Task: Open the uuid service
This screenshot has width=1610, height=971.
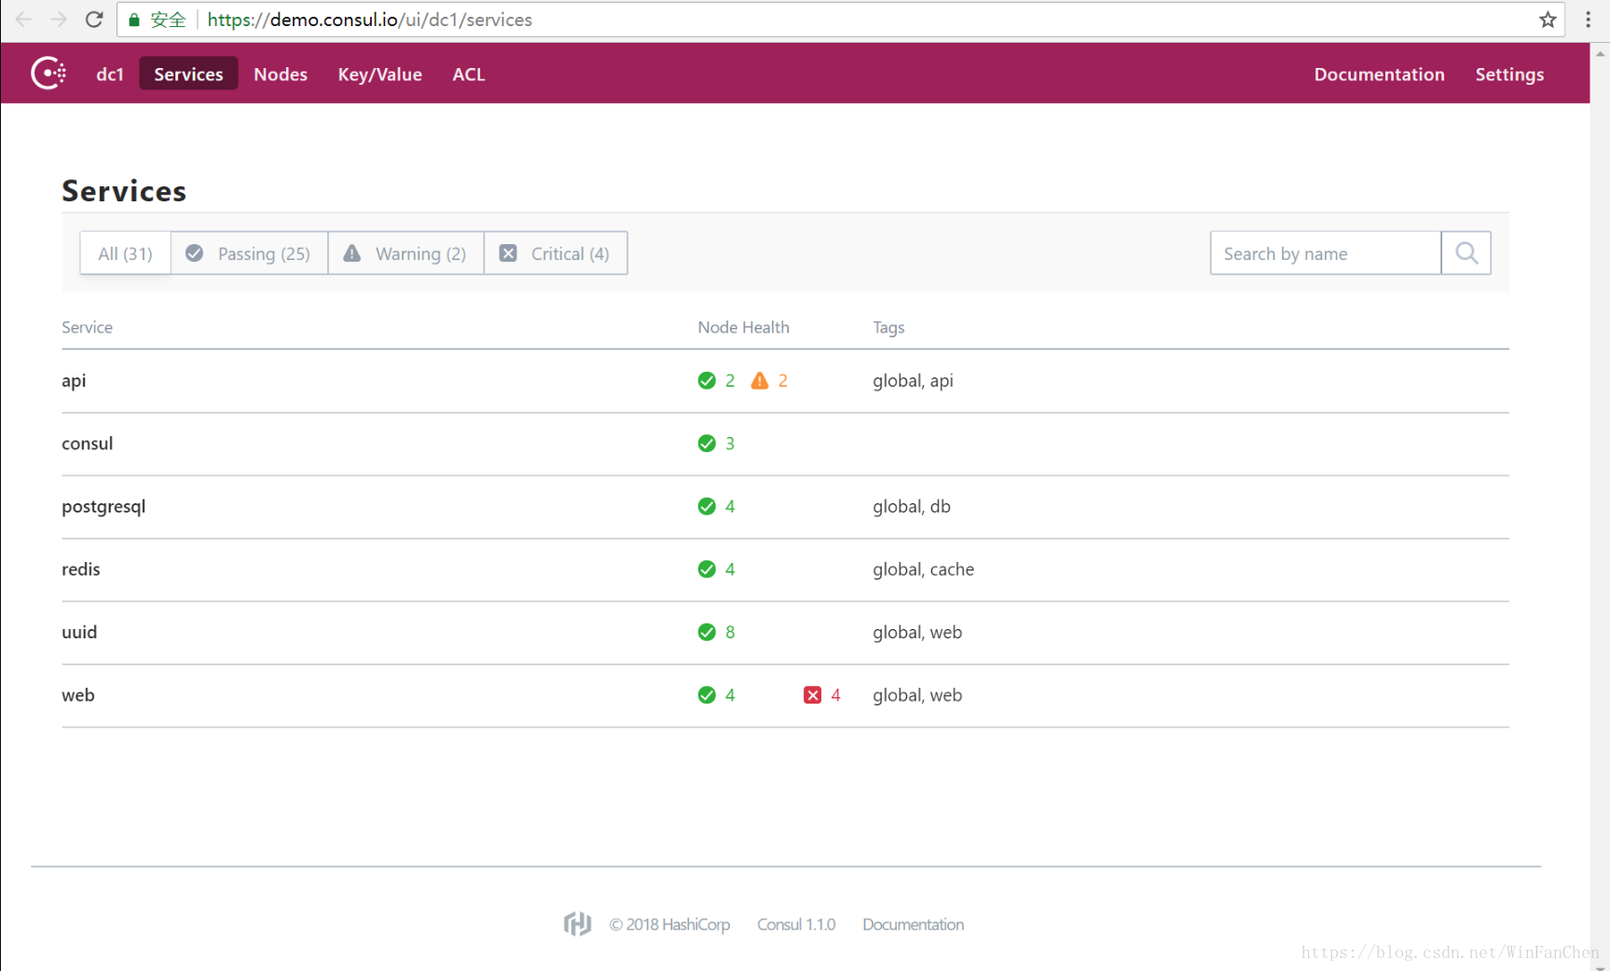Action: click(79, 632)
